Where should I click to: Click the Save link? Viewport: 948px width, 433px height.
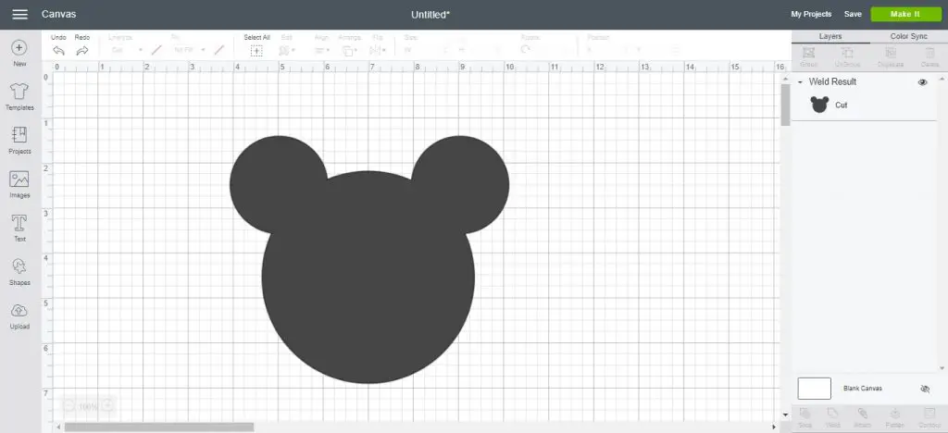click(x=853, y=14)
